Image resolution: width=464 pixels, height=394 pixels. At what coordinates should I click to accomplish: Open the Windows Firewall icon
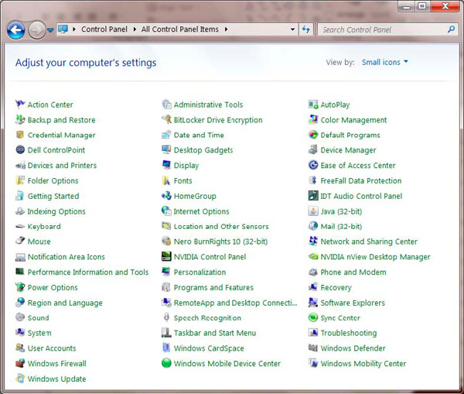tap(20, 364)
